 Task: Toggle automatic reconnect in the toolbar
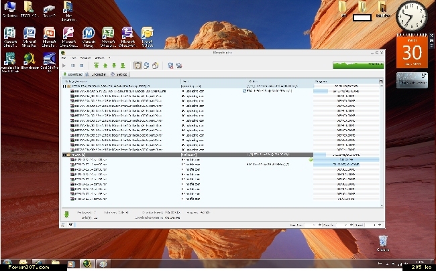[146, 66]
